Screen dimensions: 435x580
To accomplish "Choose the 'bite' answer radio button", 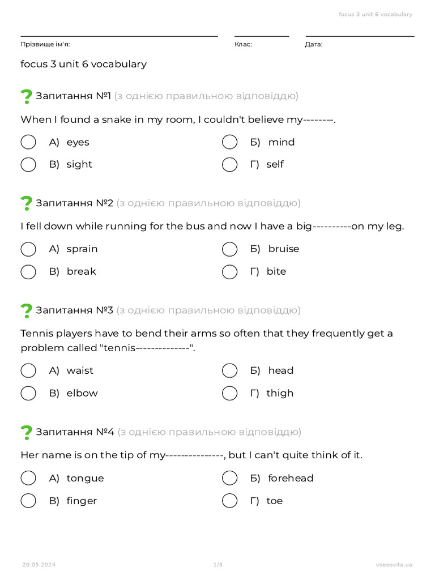I will pyautogui.click(x=230, y=272).
